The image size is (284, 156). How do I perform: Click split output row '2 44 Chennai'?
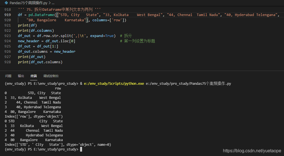tap(34, 131)
